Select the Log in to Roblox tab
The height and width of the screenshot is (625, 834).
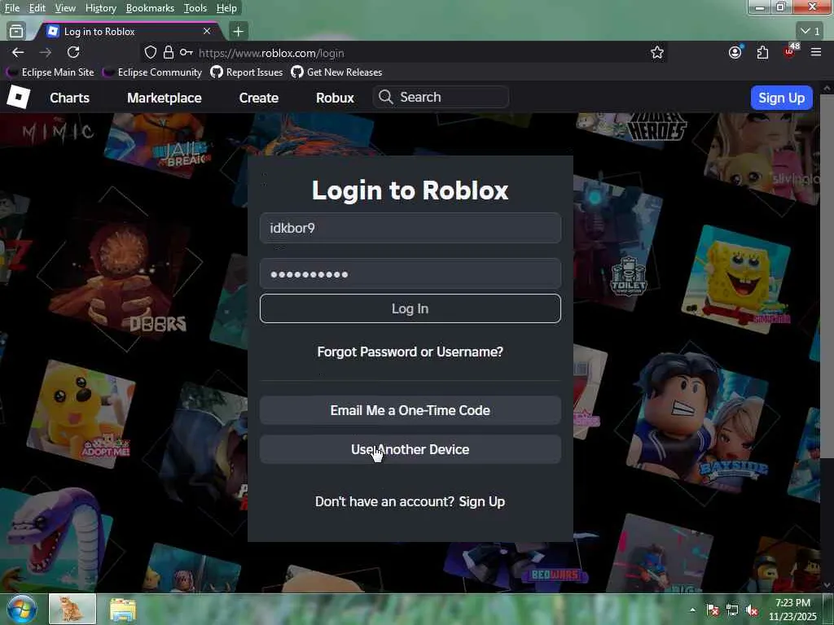point(128,32)
